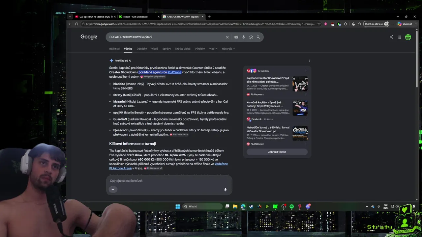Click the Opýtajte sa na čokoľvek field
This screenshot has width=422, height=237.
point(169,181)
